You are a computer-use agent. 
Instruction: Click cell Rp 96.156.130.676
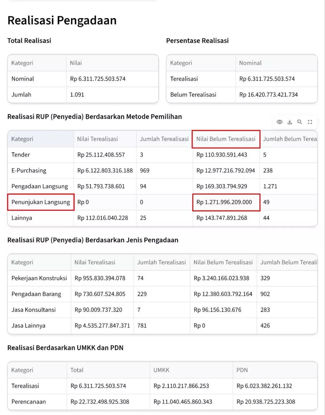coord(223,310)
